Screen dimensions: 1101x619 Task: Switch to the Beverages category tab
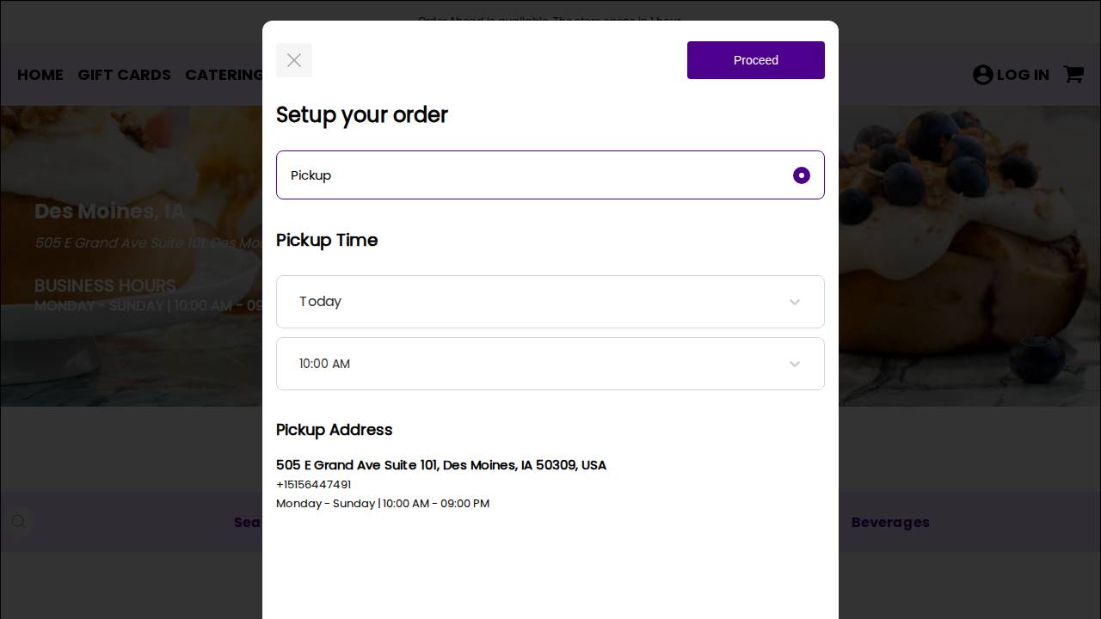pyautogui.click(x=889, y=522)
